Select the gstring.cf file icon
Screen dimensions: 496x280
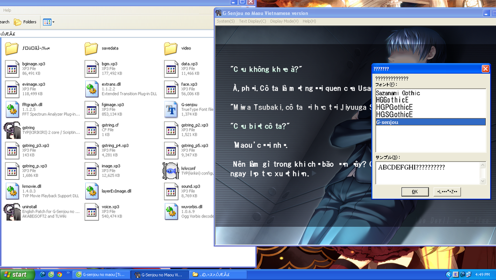92,130
